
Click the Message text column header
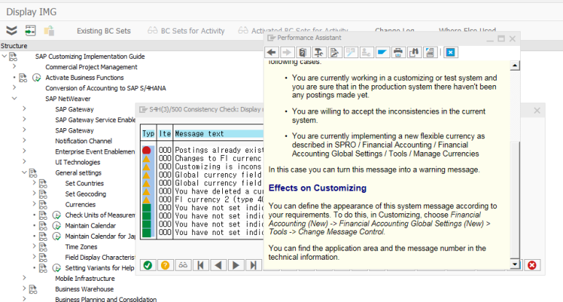point(218,134)
